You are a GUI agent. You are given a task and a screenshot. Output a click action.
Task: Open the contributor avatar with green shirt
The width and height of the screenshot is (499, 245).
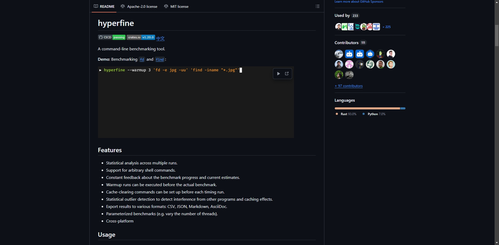point(380,64)
